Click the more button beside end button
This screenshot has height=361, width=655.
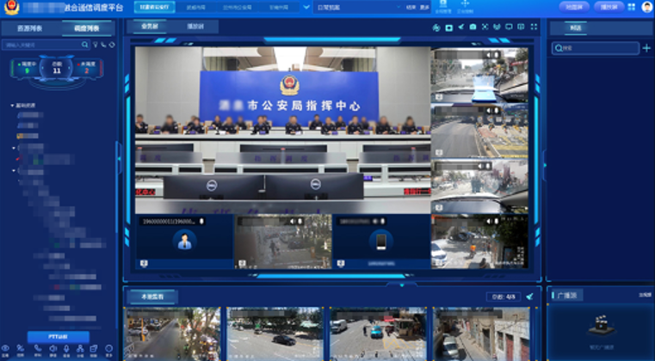coord(424,8)
